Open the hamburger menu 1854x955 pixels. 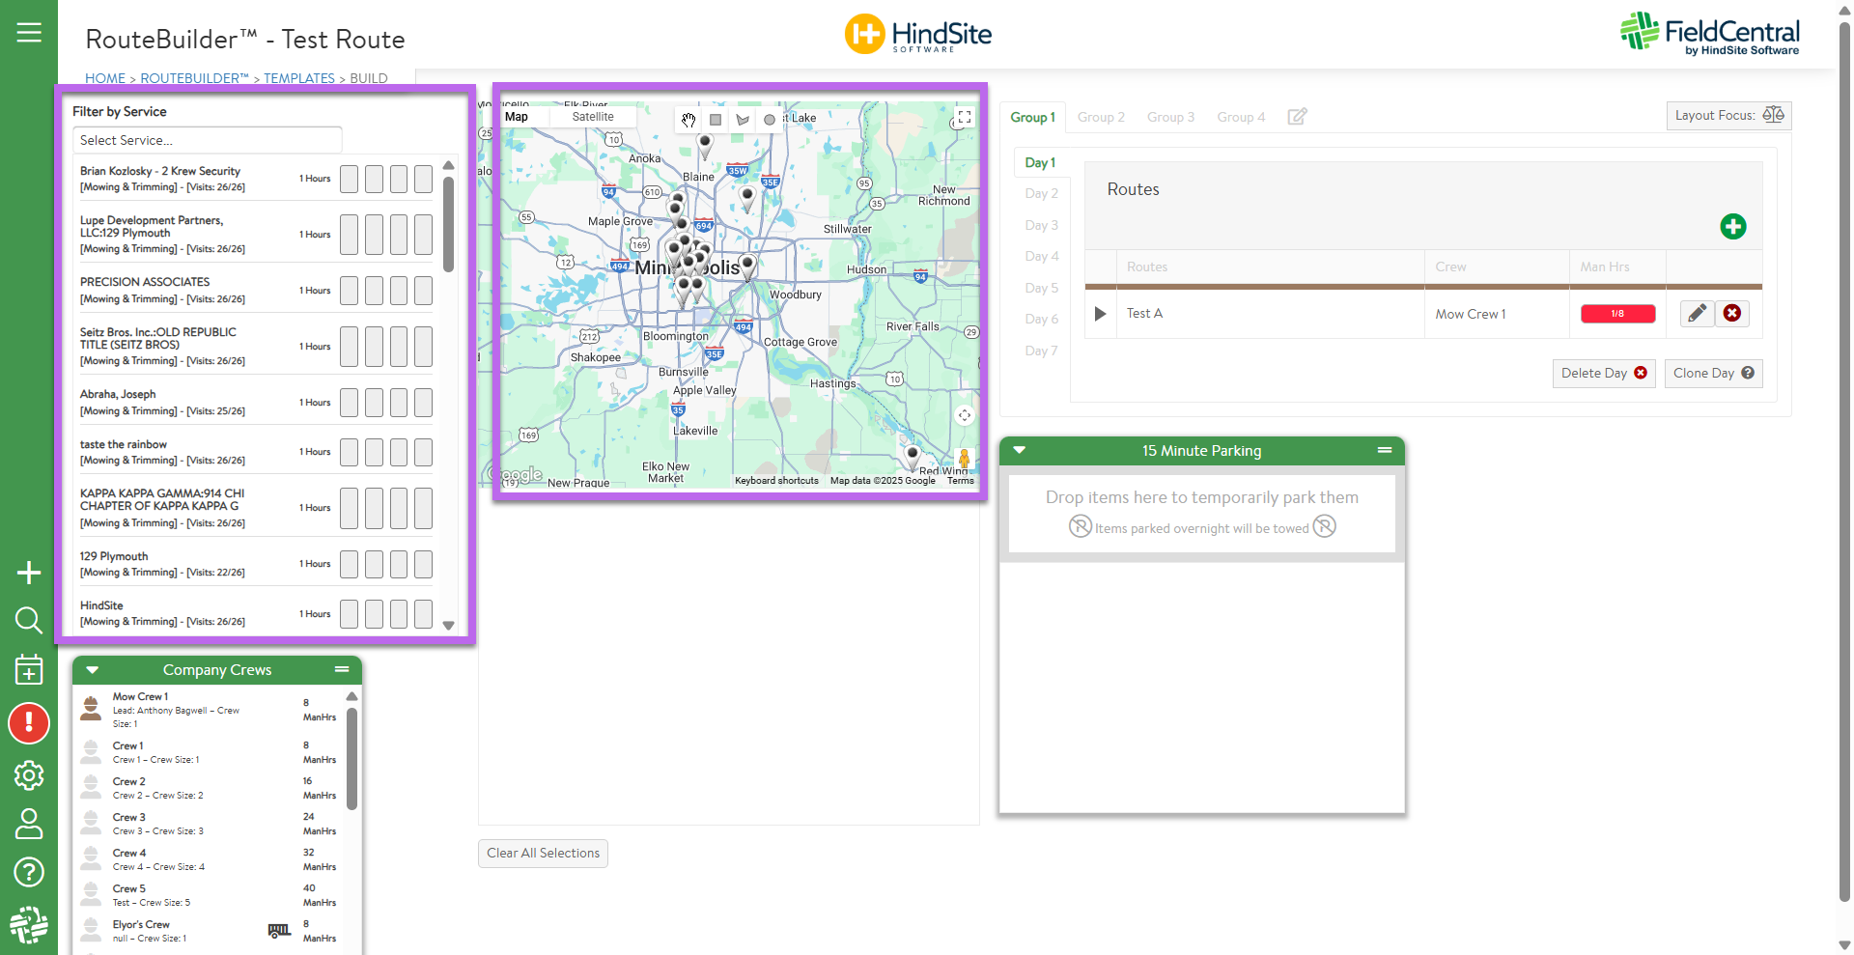tap(29, 33)
